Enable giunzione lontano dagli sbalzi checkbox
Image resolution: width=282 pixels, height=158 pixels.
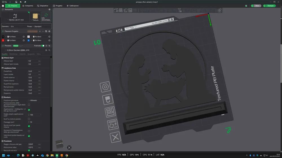tap(29, 105)
